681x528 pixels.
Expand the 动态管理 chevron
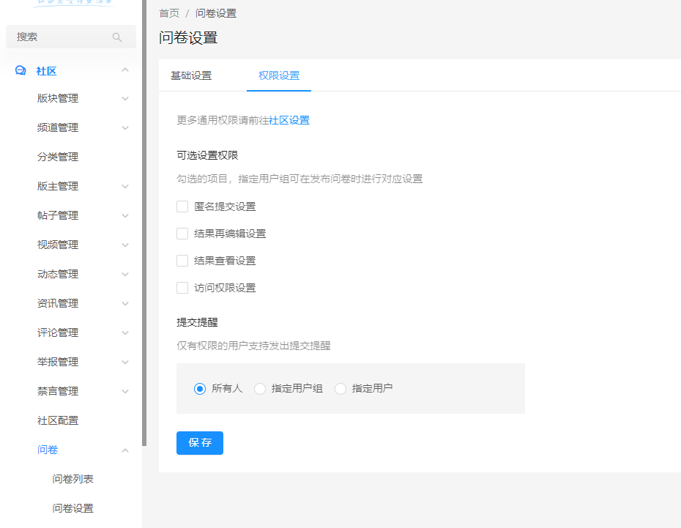click(x=125, y=275)
